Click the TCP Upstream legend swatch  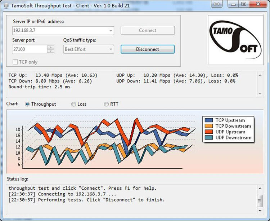tap(208, 120)
